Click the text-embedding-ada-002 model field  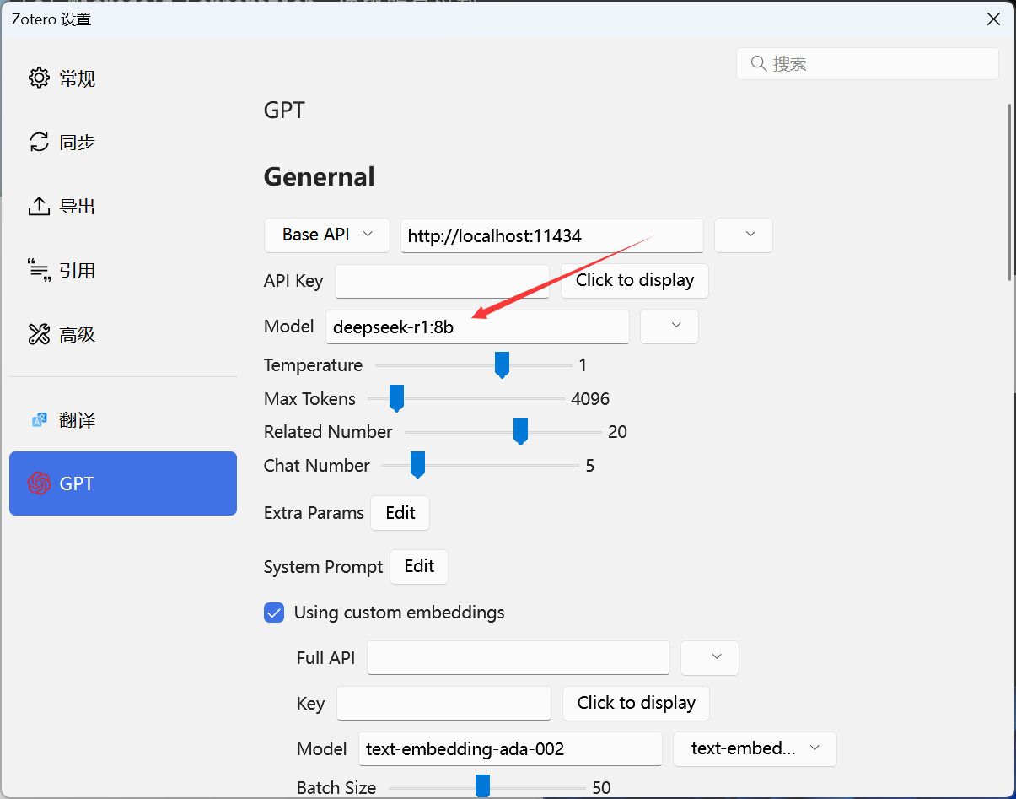[x=510, y=748]
